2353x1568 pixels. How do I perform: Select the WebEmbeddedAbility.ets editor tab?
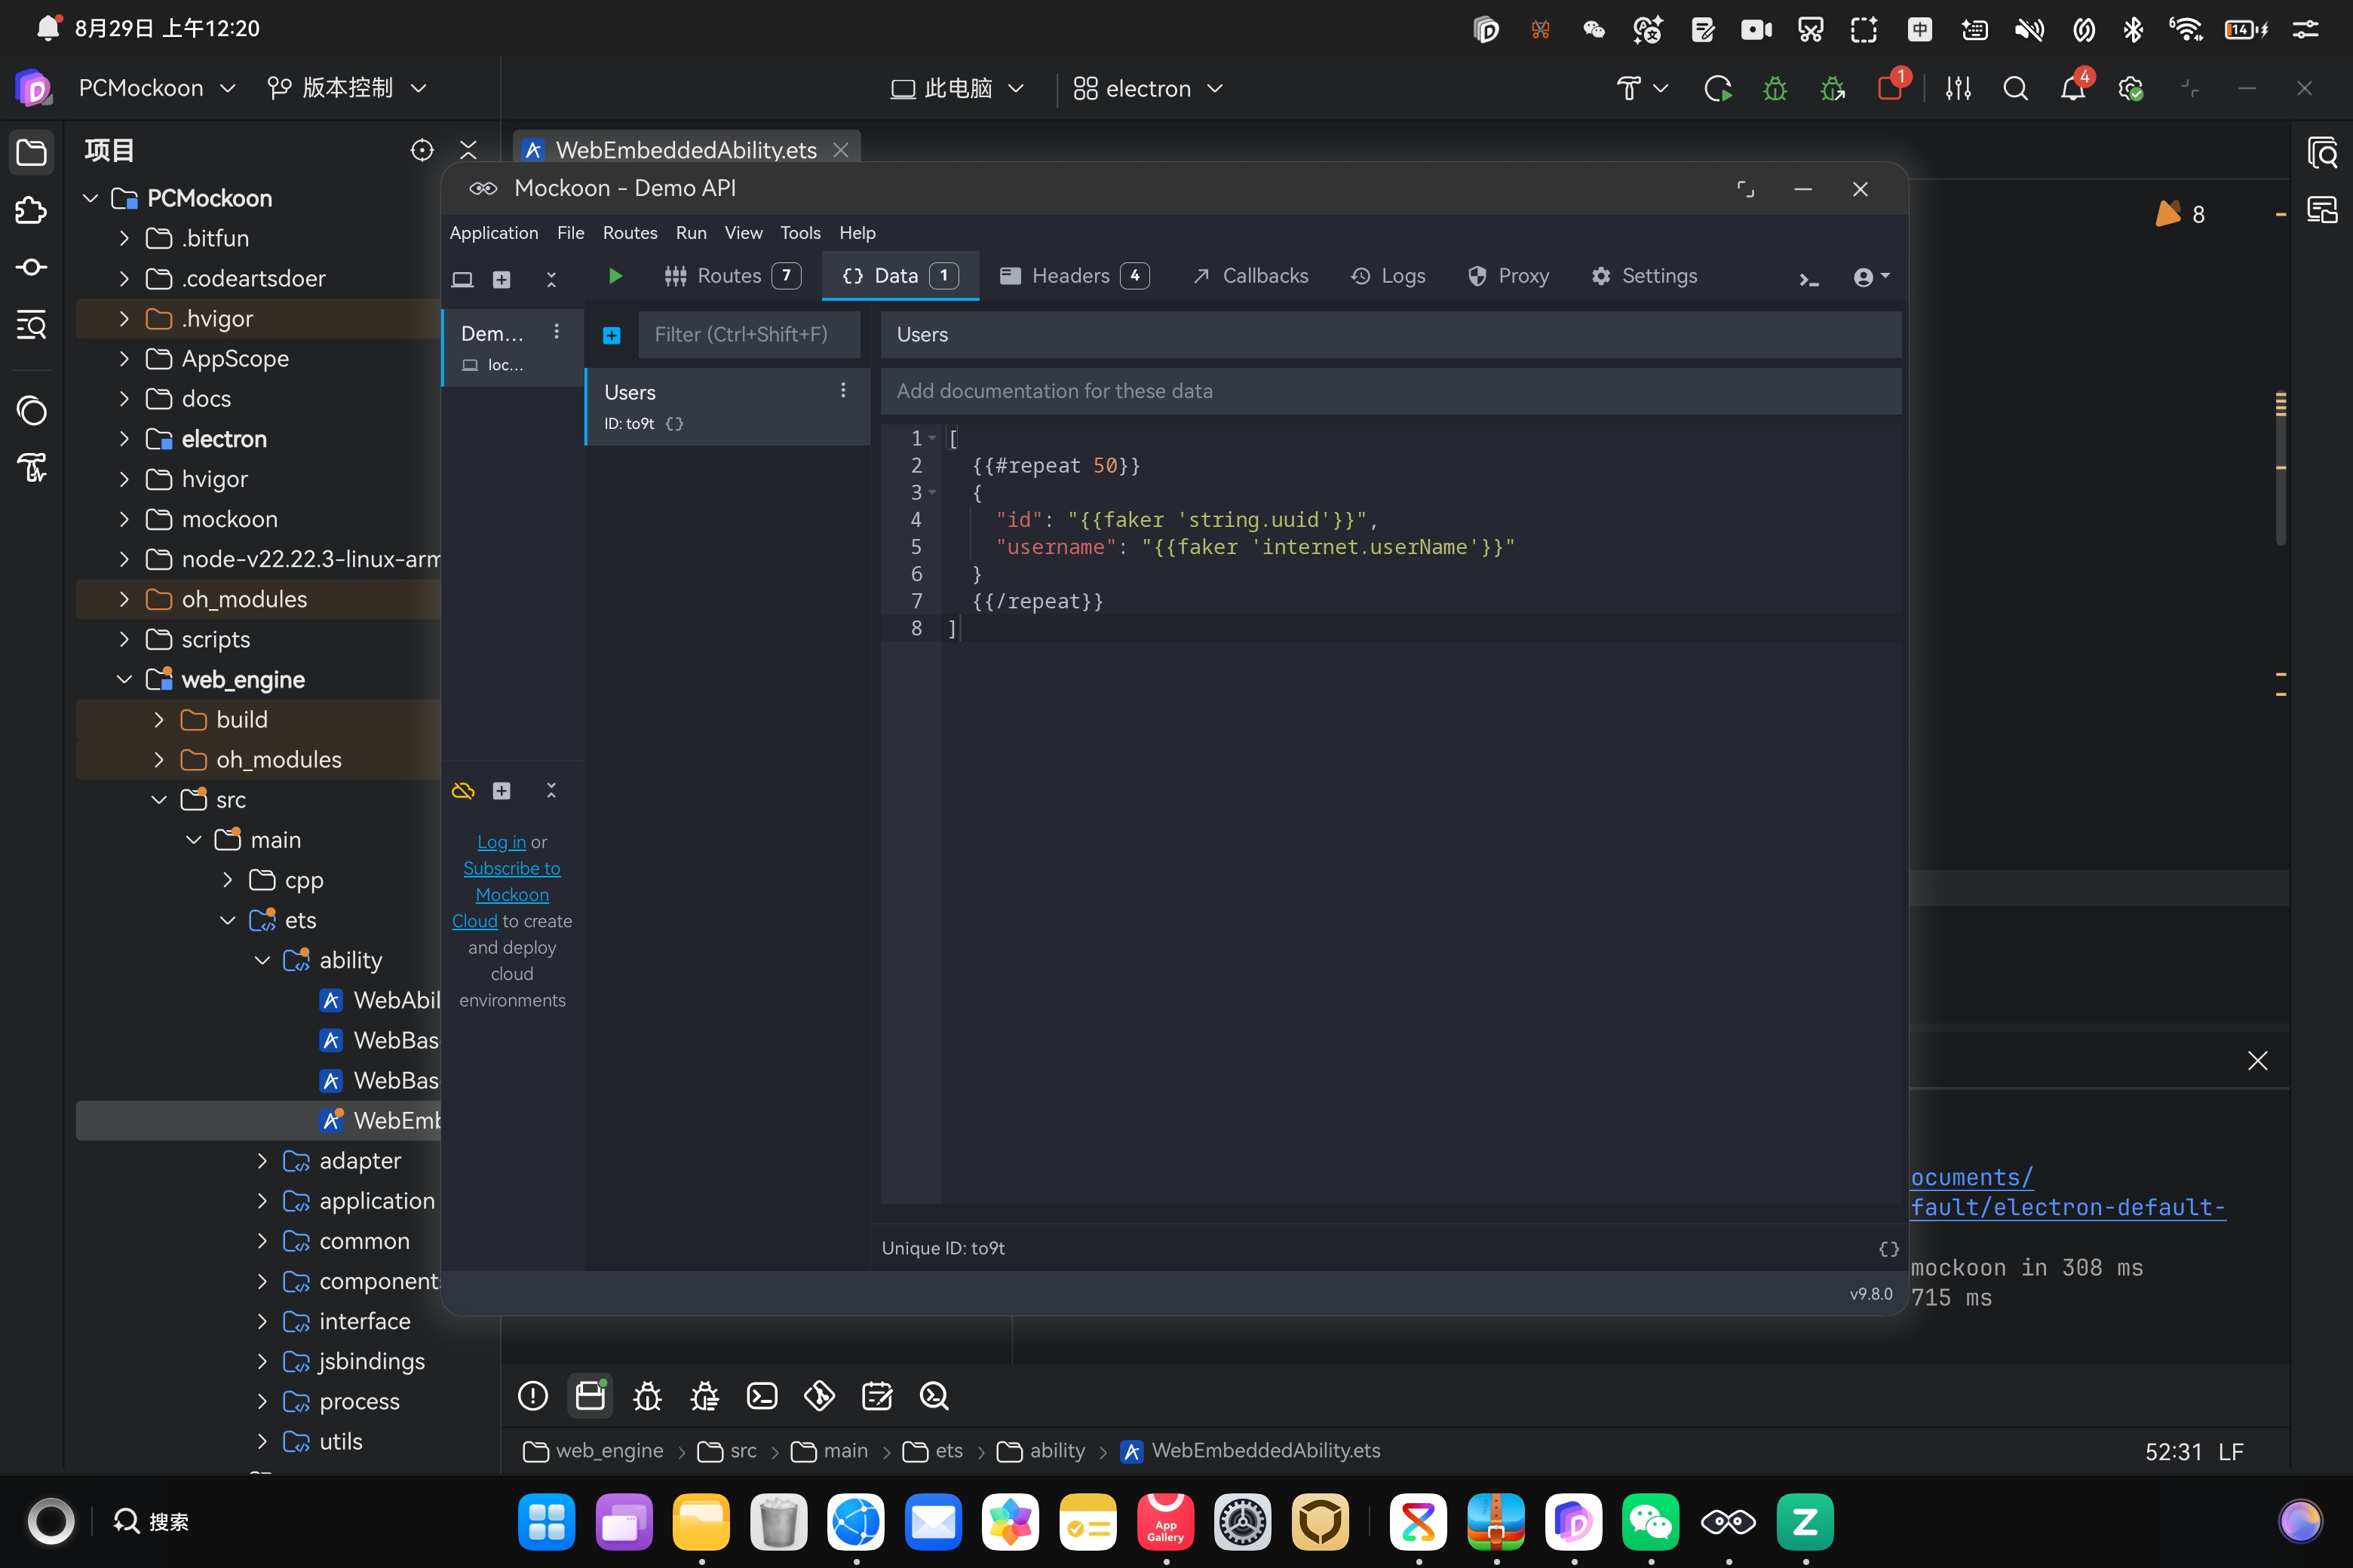(686, 150)
